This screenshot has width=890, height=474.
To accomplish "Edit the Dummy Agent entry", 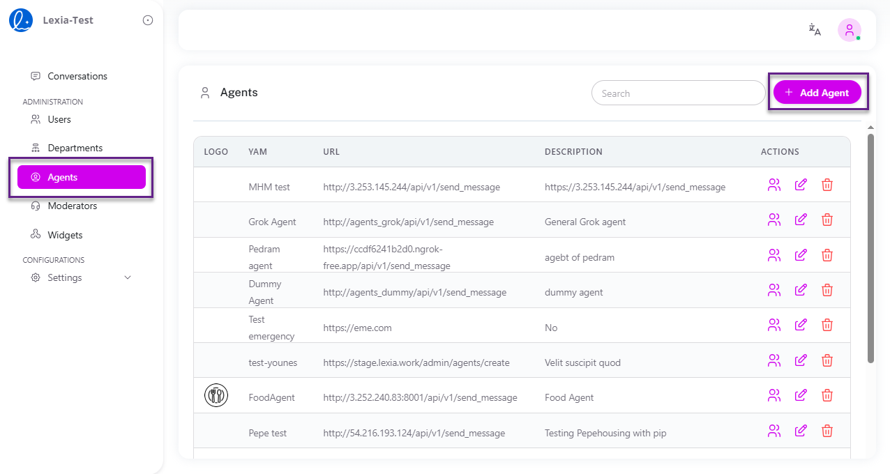I will pos(800,289).
